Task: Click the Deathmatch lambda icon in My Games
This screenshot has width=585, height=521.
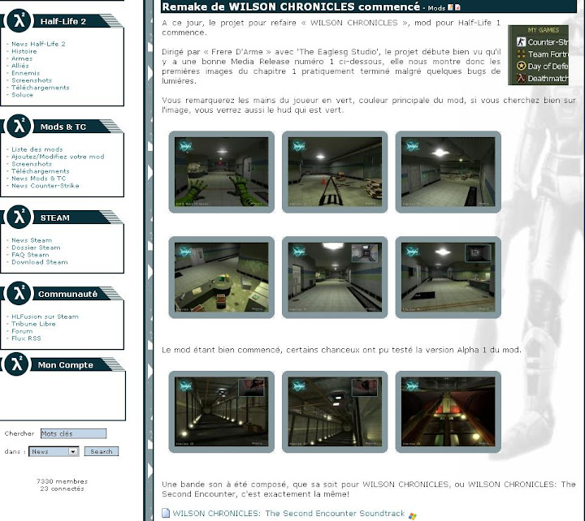Action: coord(521,78)
